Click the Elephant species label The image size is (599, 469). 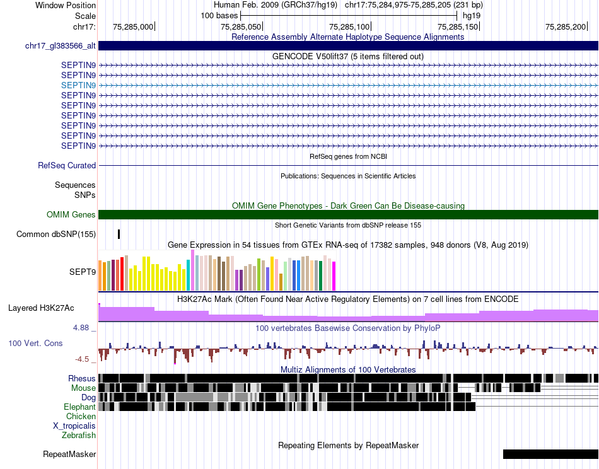79,407
